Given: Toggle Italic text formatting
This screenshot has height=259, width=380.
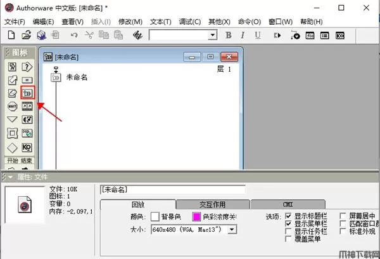Looking at the screenshot, I should tap(243, 35).
